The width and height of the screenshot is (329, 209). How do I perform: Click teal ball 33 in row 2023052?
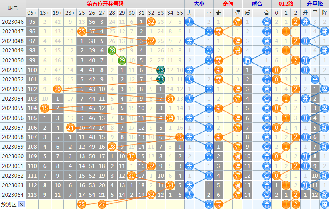click(161, 79)
